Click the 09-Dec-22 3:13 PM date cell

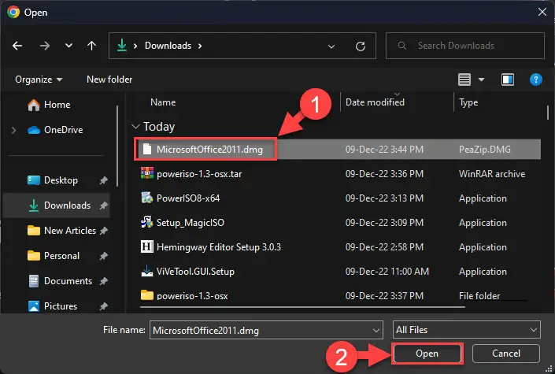[384, 198]
